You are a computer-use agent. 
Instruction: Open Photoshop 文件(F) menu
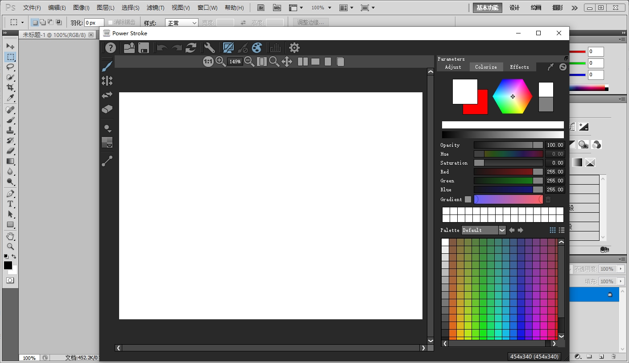(x=32, y=8)
